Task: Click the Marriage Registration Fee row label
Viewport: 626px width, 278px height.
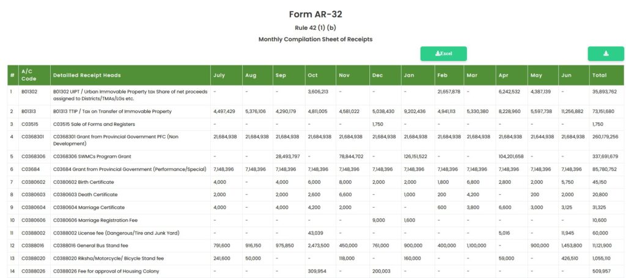Action: pyautogui.click(x=95, y=220)
